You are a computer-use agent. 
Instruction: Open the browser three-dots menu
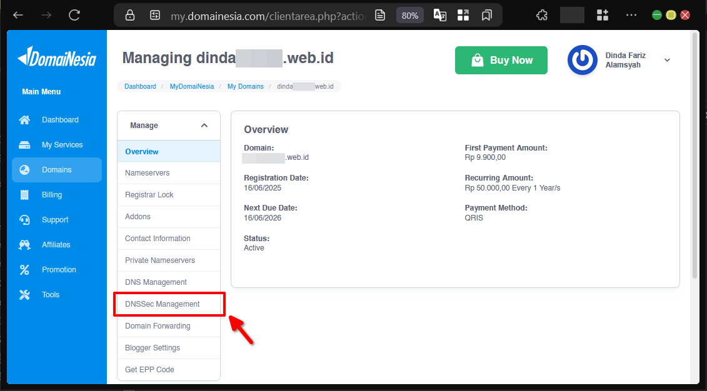pyautogui.click(x=631, y=16)
